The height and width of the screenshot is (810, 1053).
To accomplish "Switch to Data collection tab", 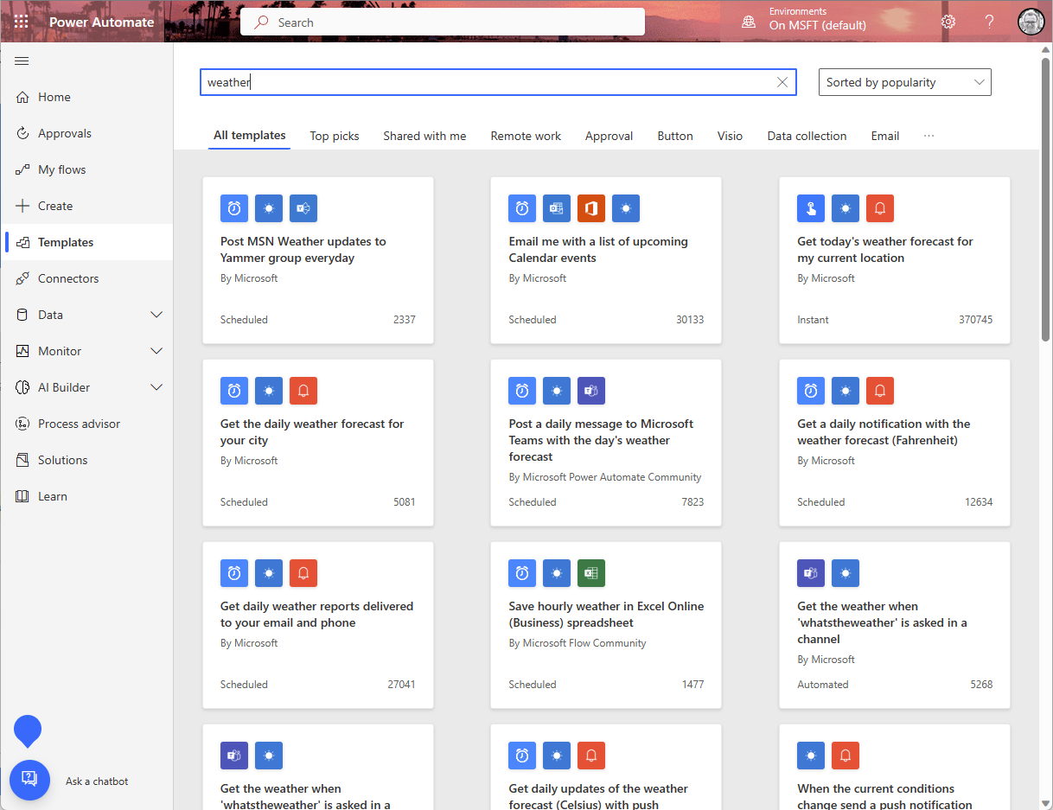I will [x=807, y=136].
